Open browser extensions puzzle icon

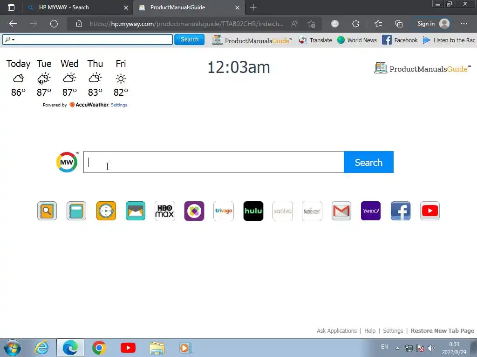pos(355,24)
